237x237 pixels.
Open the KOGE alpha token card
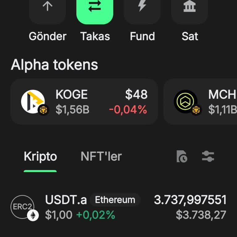pos(84,102)
